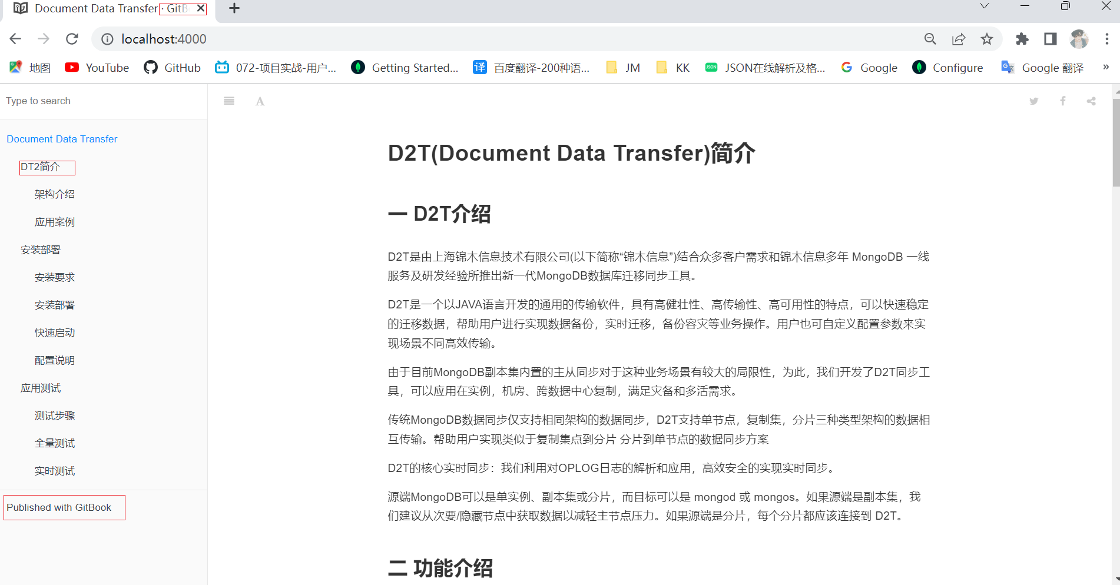This screenshot has width=1120, height=585.
Task: Click the Type to search field
Action: click(104, 101)
